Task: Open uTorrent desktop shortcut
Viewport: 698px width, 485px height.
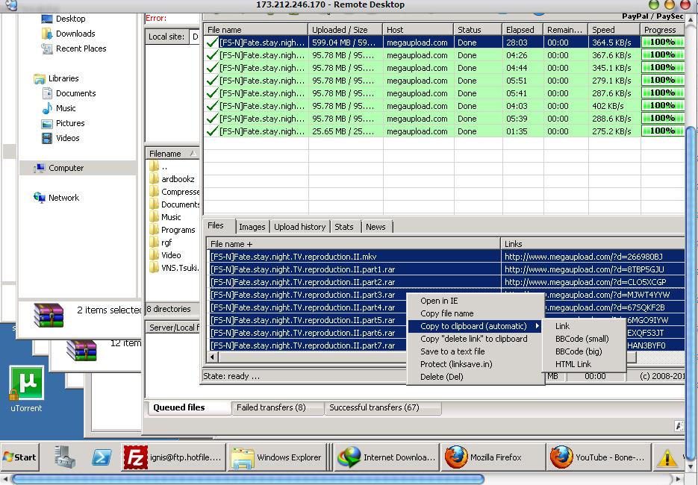Action: [x=26, y=389]
